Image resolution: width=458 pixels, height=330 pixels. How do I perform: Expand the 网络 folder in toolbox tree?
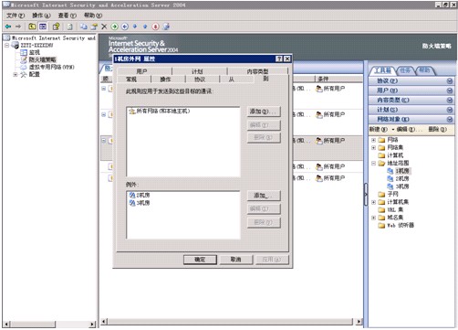373,140
